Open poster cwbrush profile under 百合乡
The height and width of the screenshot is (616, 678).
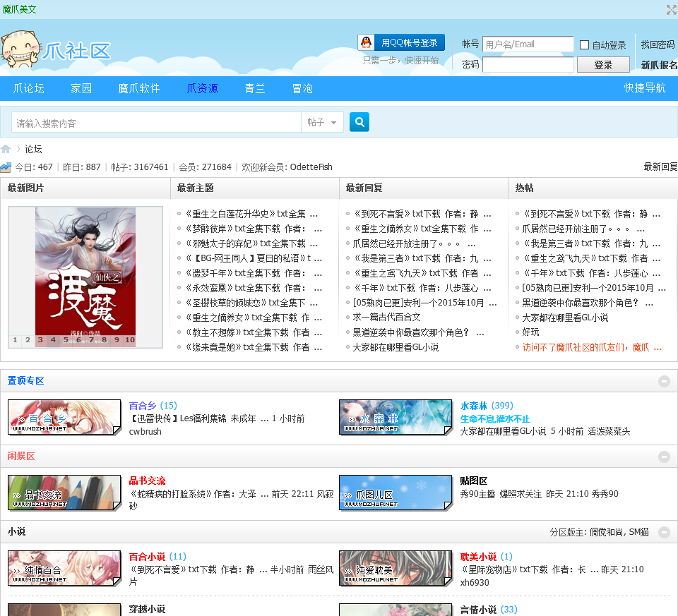pos(145,432)
